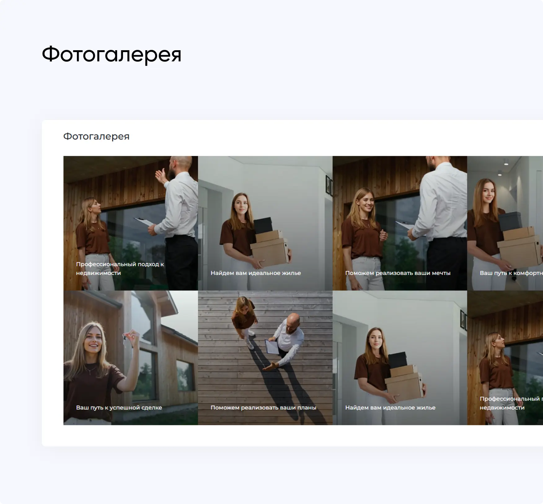Screen dimensions: 543x504
Task: Click caption 'Поможем реализовать ваши планы'
Action: 263,408
